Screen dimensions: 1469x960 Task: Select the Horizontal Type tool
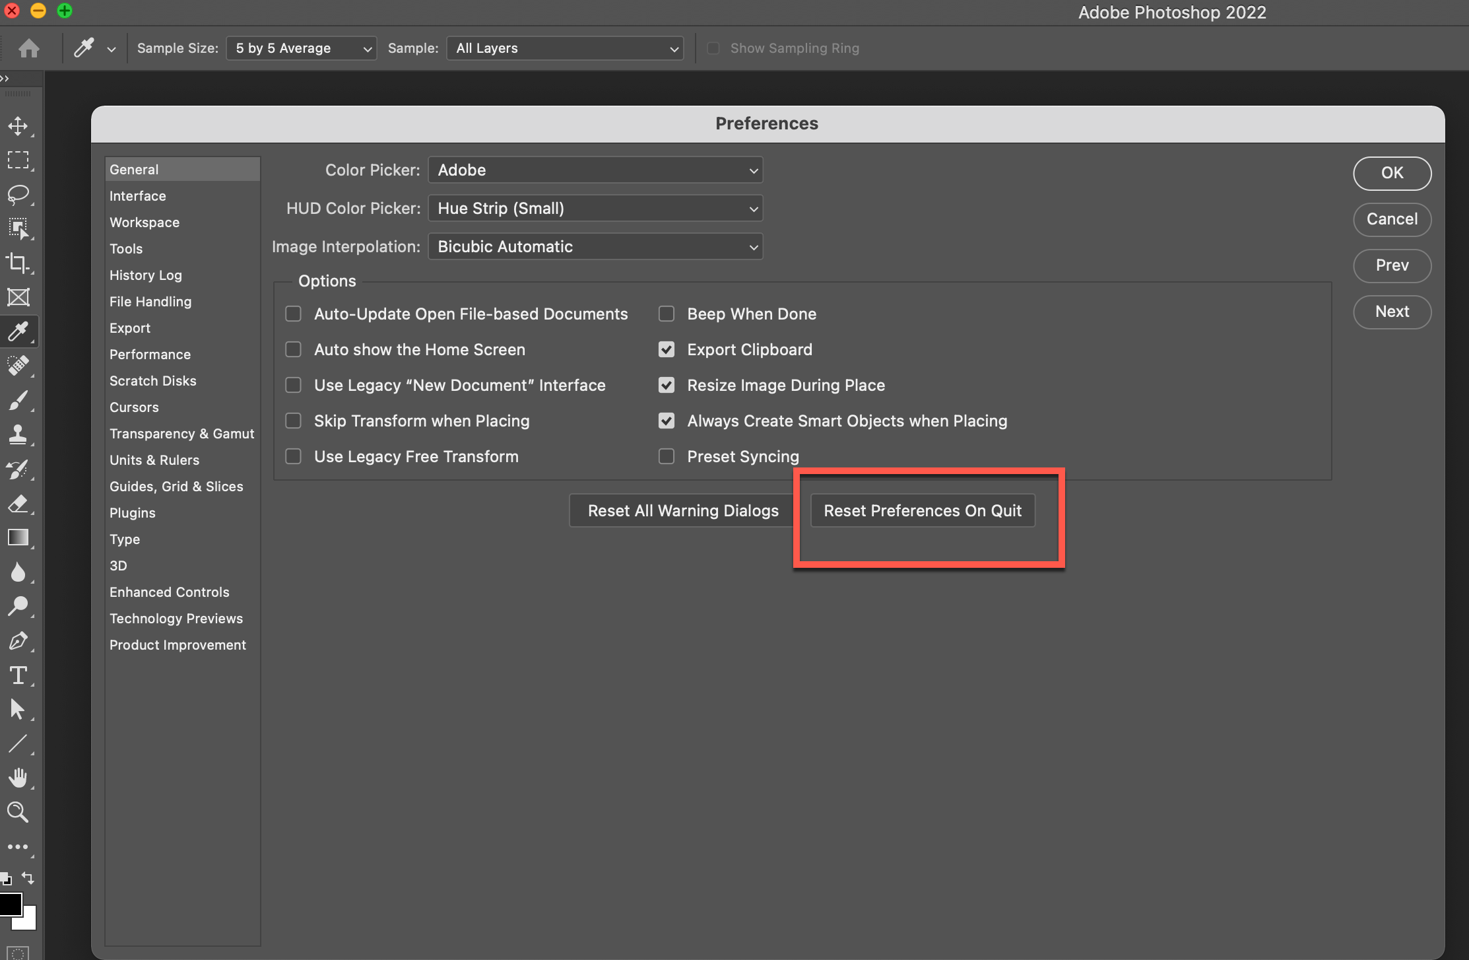tap(18, 675)
